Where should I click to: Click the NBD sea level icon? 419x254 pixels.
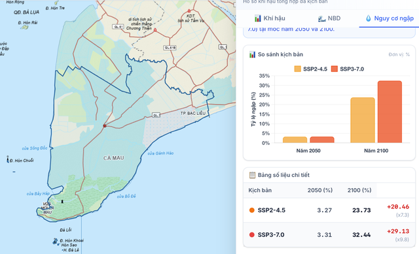[x=321, y=19]
